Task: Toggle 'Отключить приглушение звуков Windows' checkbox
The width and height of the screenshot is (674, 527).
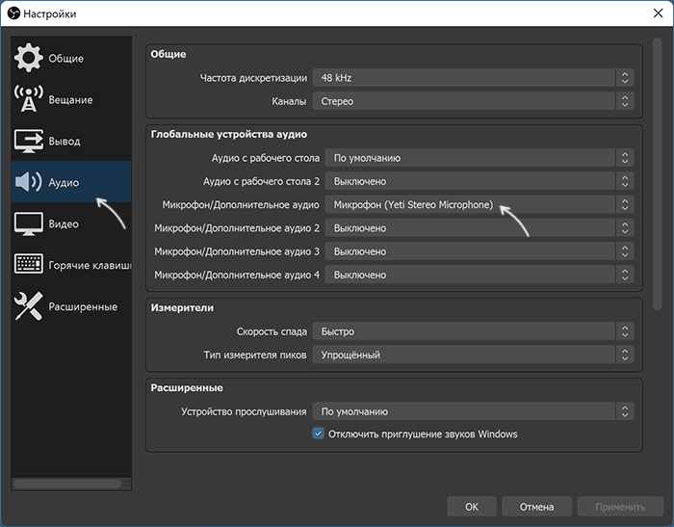Action: coord(319,434)
